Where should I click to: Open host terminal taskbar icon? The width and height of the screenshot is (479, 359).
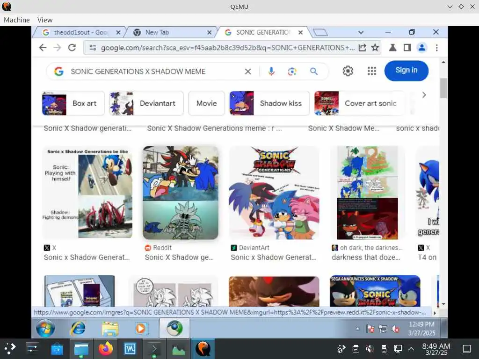[154, 349]
